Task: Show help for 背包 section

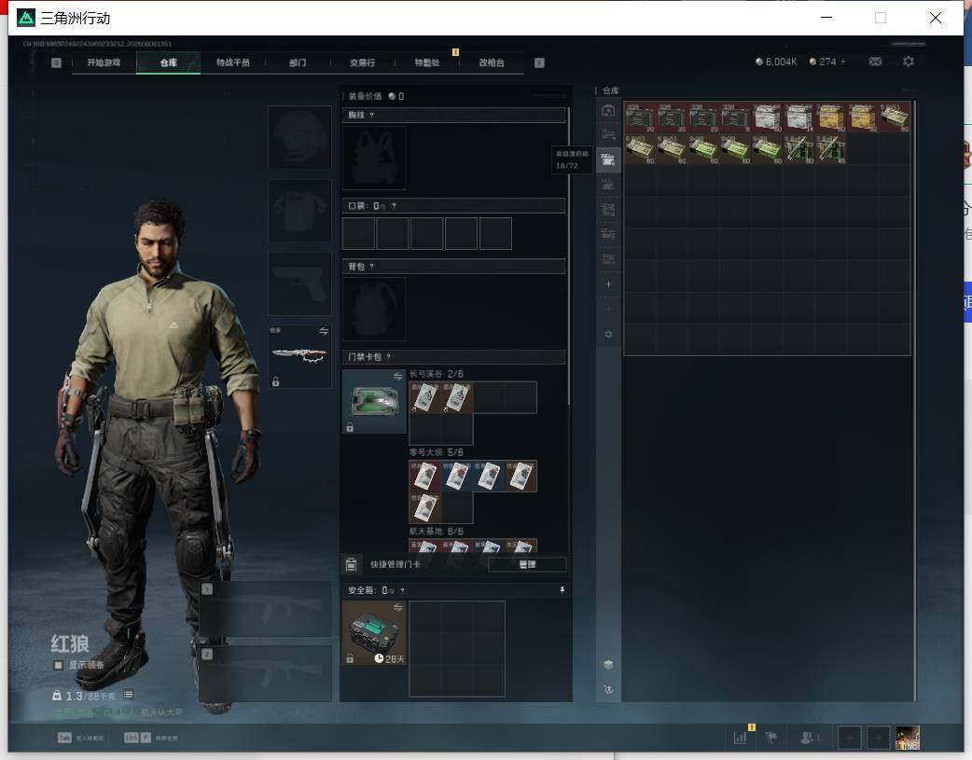Action: [371, 267]
